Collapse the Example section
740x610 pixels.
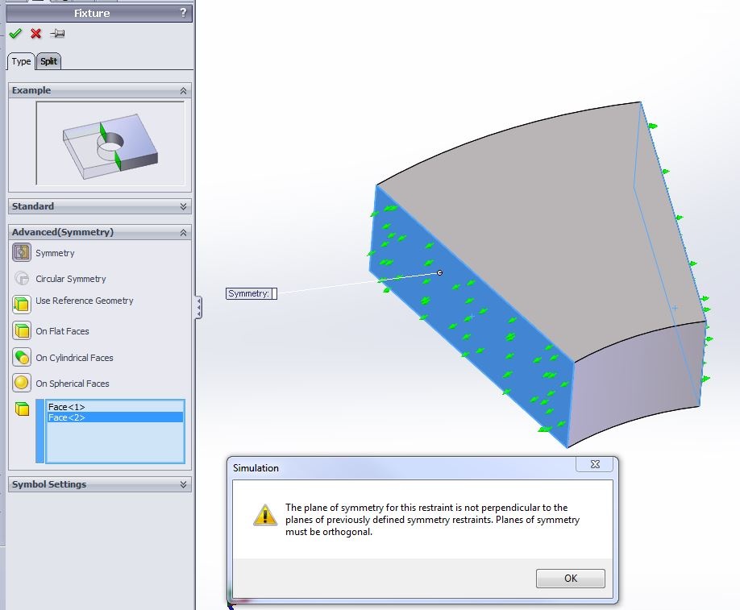click(x=183, y=90)
